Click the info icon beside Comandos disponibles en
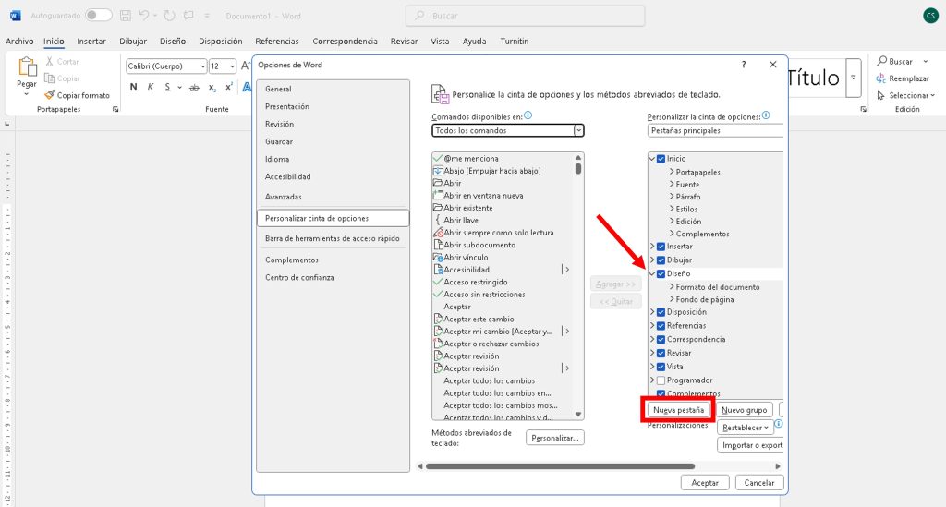Image resolution: width=946 pixels, height=507 pixels. point(528,115)
